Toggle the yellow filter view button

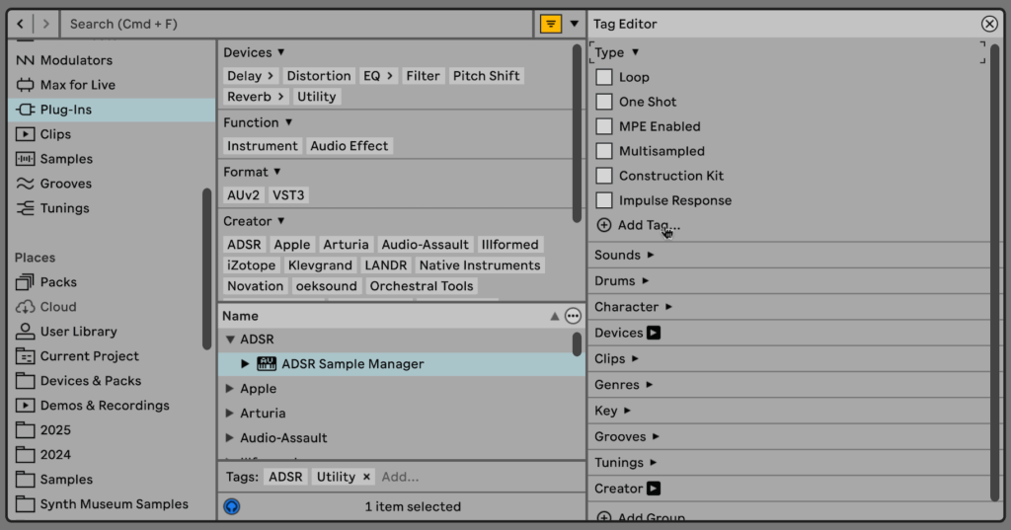[551, 24]
